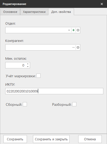This screenshot has width=107, height=144.
Task: Tick the Сборный checkbox
Action: pyautogui.click(x=25, y=104)
